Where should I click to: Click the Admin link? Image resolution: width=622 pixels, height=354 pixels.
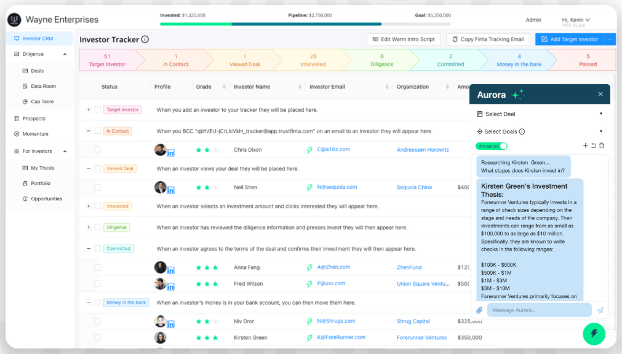point(533,20)
